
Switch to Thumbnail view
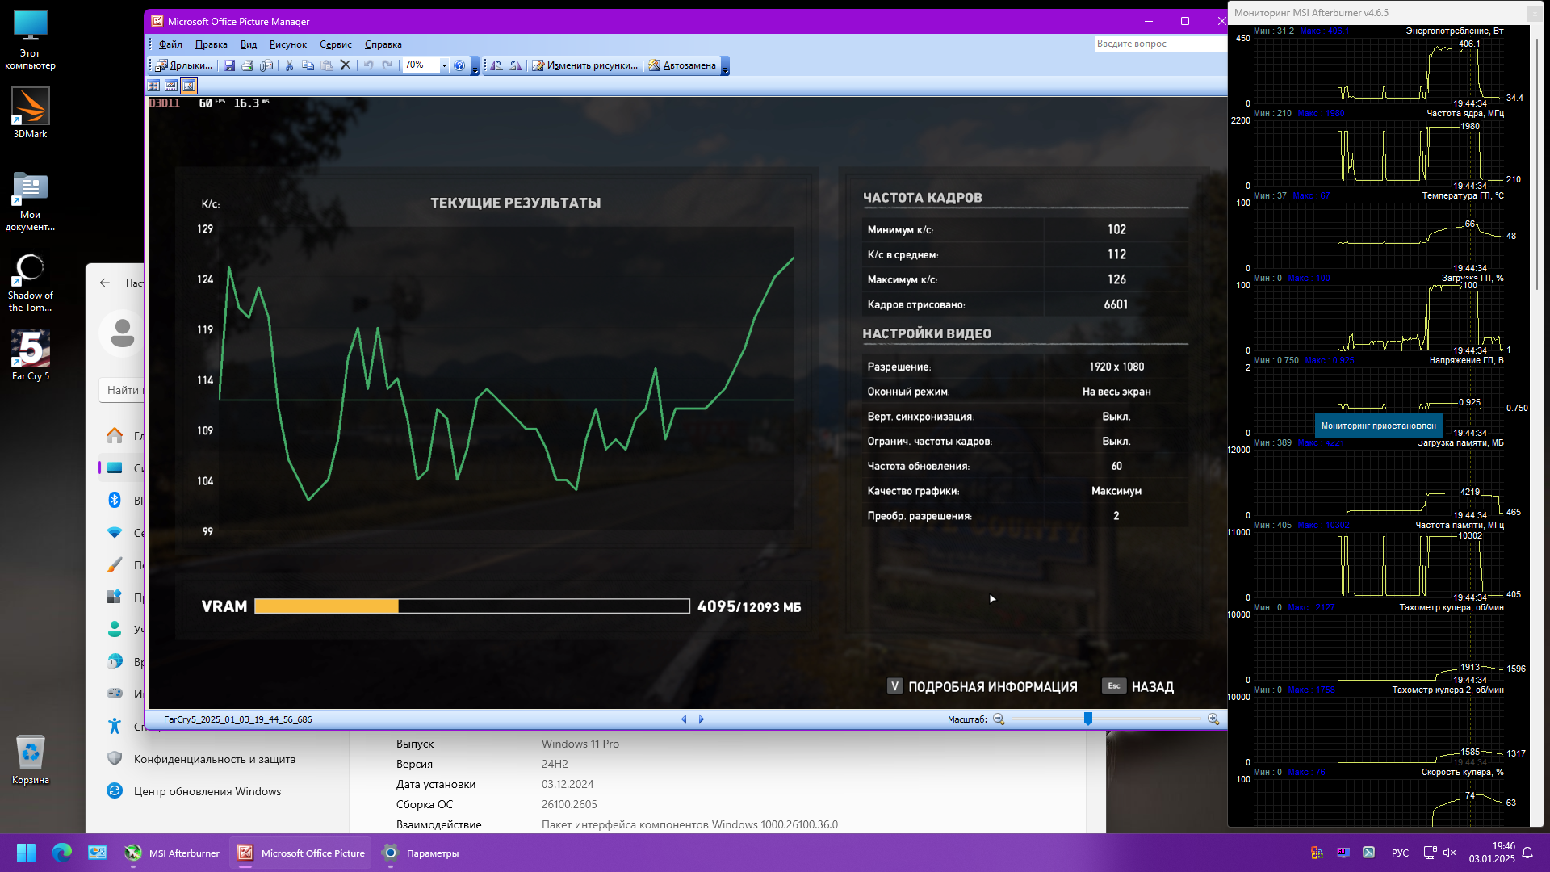point(153,86)
